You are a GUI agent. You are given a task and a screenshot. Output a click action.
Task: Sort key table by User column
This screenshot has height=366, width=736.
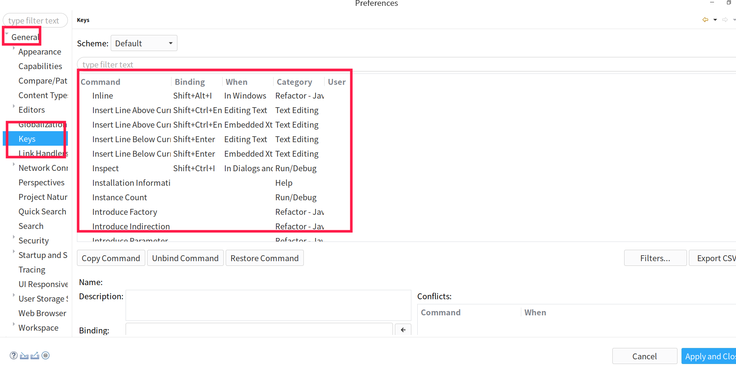point(337,82)
